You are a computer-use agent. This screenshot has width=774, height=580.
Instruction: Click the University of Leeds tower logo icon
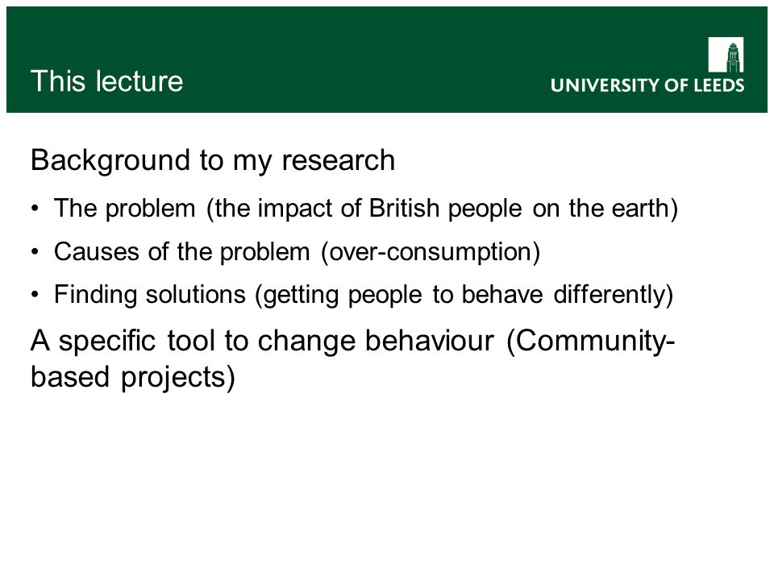tap(726, 55)
